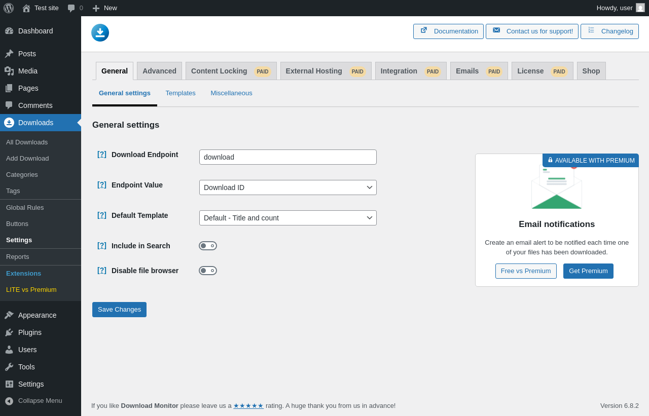This screenshot has width=649, height=416.
Task: Open Global Rules in the submenu
Action: tap(41, 208)
